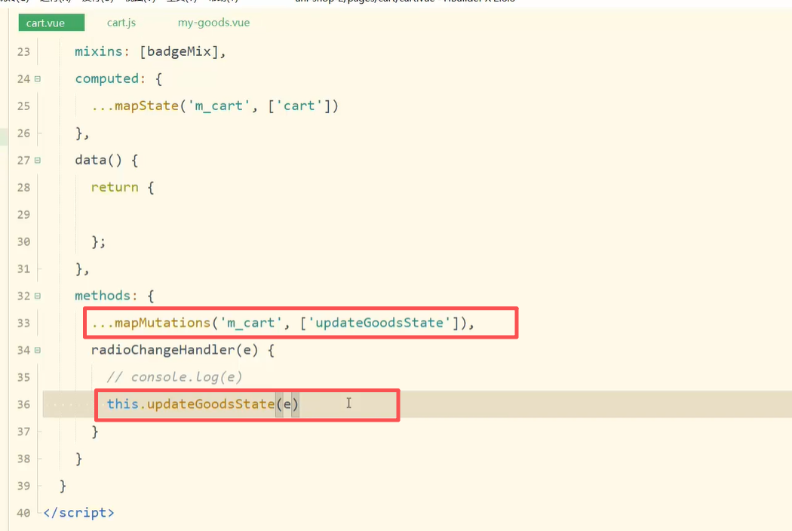Viewport: 792px width, 531px height.
Task: Click the 'return {' statement
Action: [x=122, y=188]
